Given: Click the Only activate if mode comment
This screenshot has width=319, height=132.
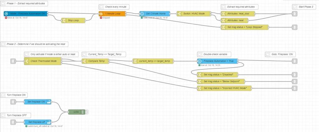Looking at the screenshot, I should [51, 54].
